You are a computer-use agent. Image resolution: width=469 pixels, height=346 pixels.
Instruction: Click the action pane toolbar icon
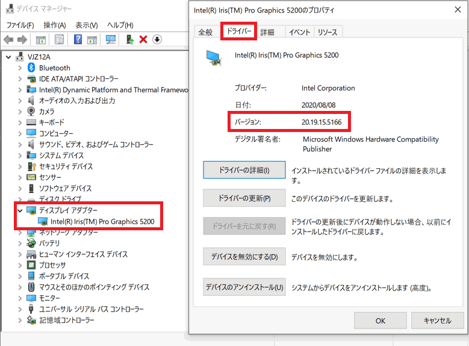click(x=92, y=40)
